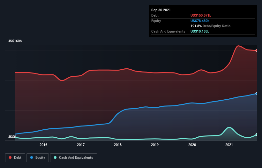
Task: Click Cash And Equivalents label in tooltip
Action: click(x=168, y=31)
